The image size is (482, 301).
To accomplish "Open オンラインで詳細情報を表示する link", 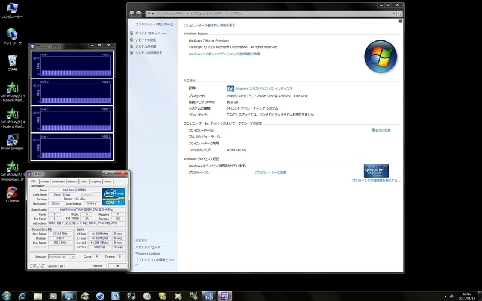I will (x=376, y=181).
